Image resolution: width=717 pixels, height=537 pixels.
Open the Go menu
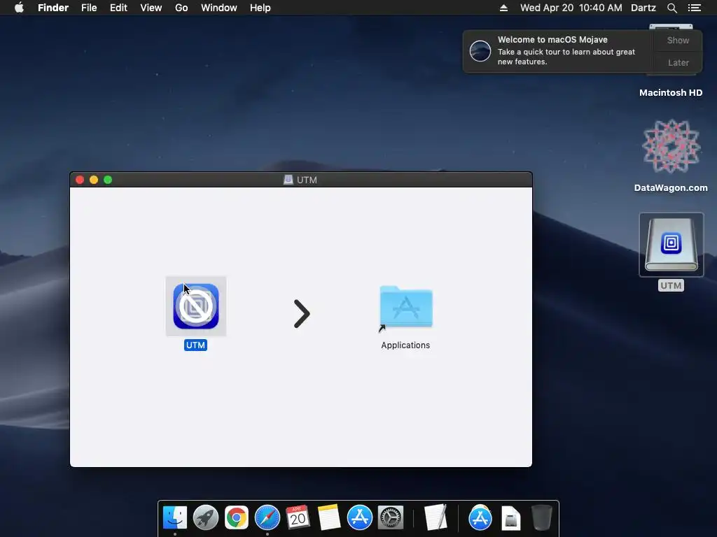[181, 8]
